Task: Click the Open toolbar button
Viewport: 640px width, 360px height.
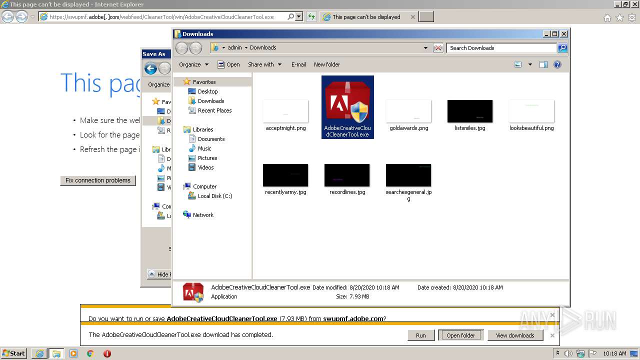Action: pos(229,64)
